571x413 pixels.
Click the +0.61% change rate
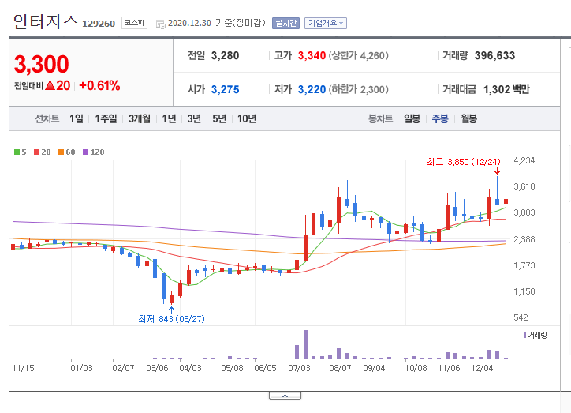tap(99, 85)
